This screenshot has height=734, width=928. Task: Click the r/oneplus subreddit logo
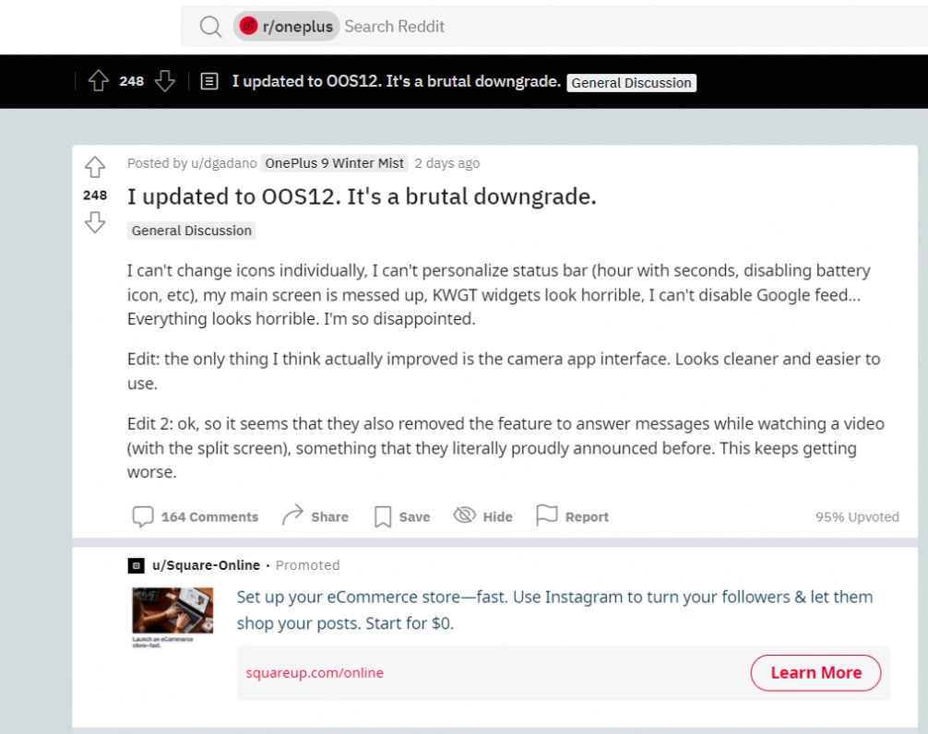[248, 26]
